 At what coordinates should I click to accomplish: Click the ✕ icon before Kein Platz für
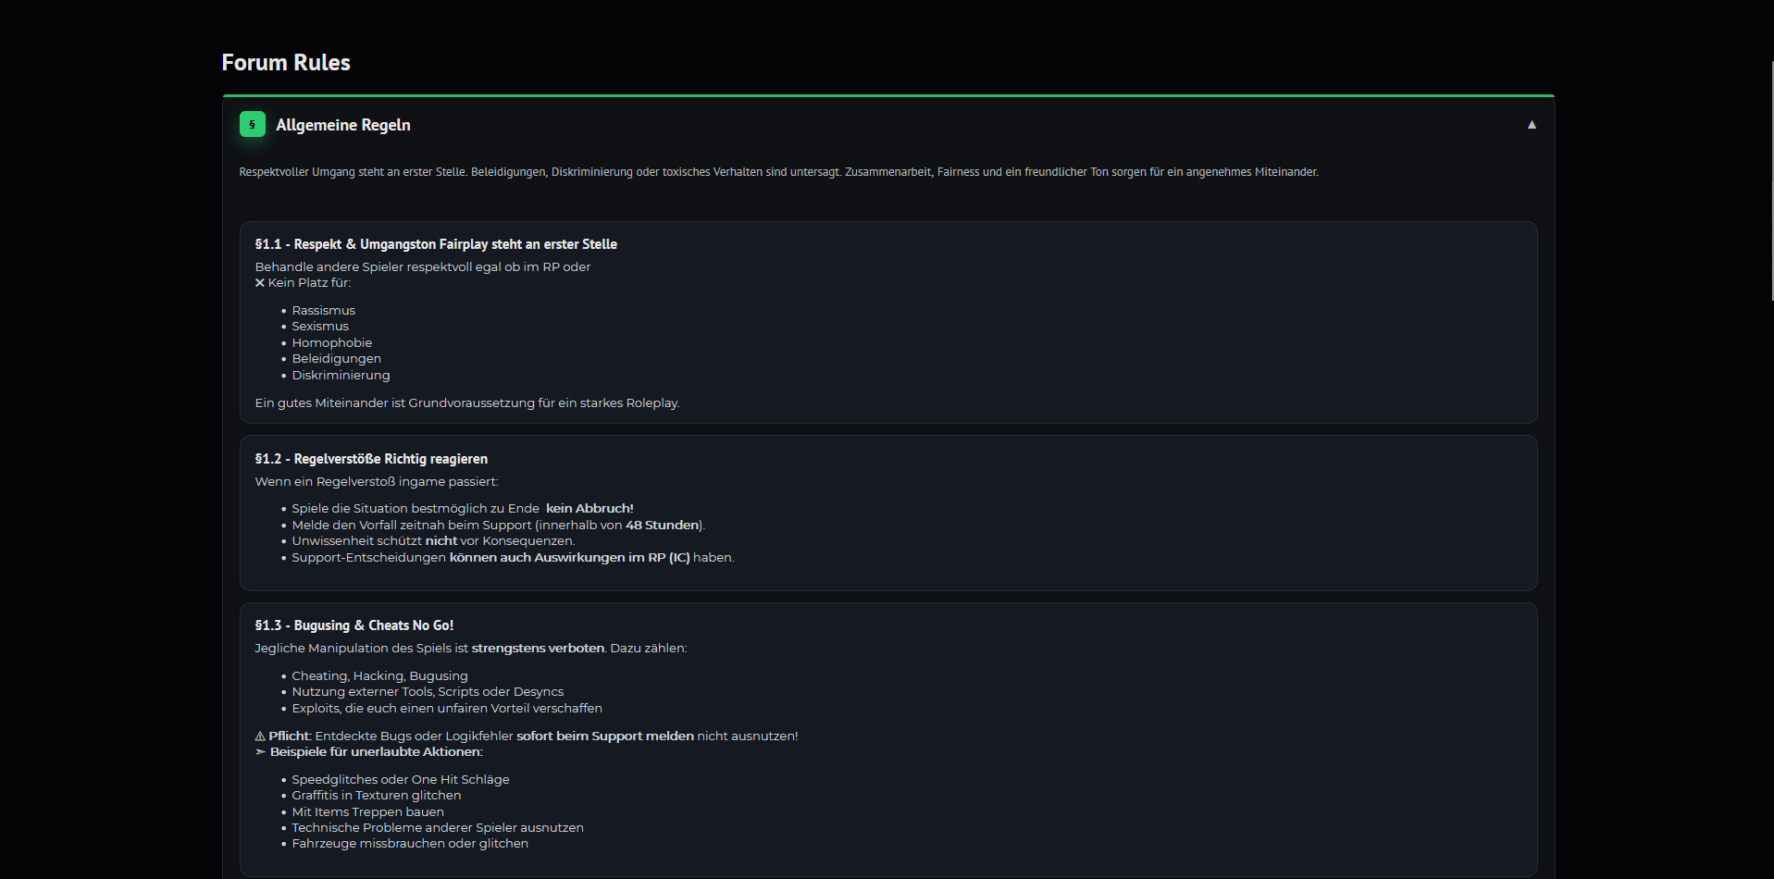pyautogui.click(x=260, y=283)
